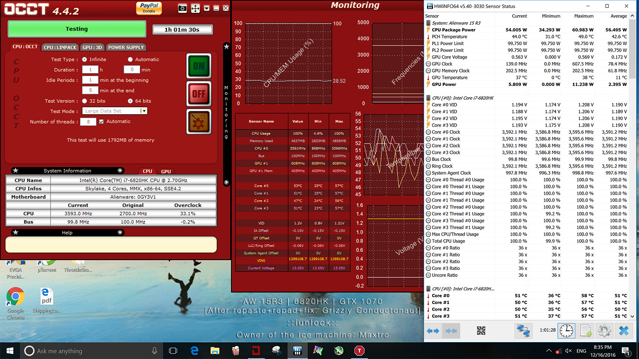Switch System Information to GPU tab
The width and height of the screenshot is (639, 359).
coord(166,172)
